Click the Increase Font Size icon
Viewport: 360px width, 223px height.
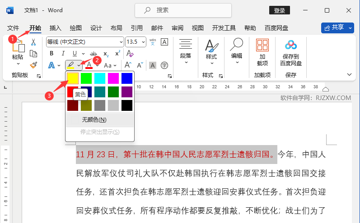pos(128,65)
